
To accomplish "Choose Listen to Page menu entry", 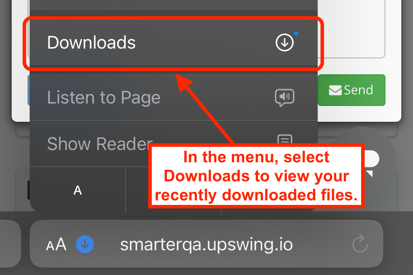I will click(174, 98).
